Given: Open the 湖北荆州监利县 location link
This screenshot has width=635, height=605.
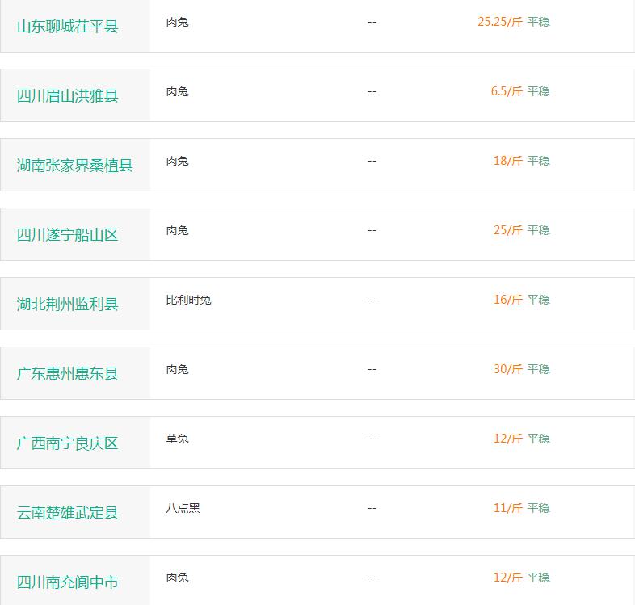Looking at the screenshot, I should click(x=68, y=305).
